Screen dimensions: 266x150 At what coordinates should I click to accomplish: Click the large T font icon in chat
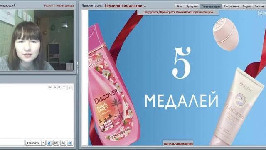tap(64, 87)
